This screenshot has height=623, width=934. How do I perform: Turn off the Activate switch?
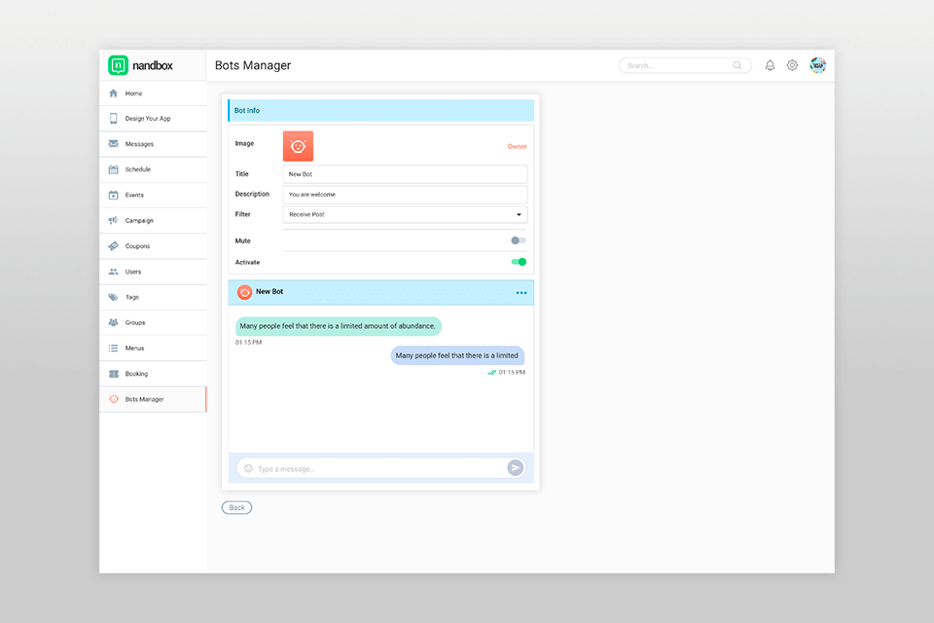pos(519,262)
